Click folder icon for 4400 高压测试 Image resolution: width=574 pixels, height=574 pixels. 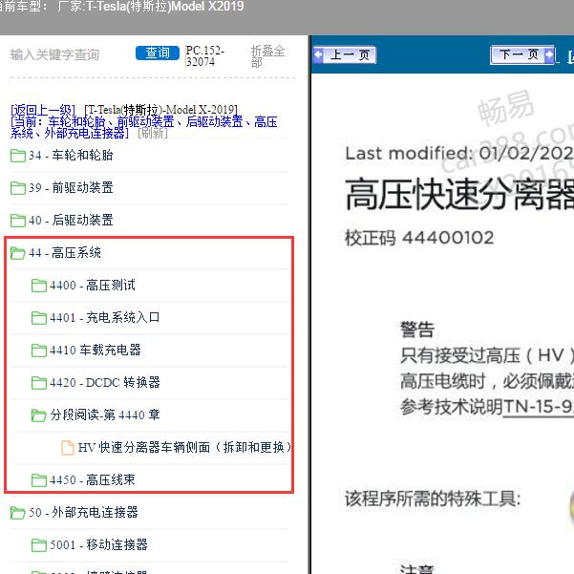pyautogui.click(x=39, y=286)
